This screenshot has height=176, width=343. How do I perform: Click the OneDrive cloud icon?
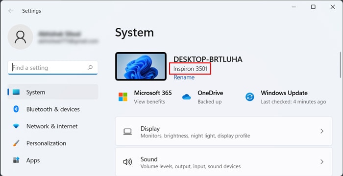(x=186, y=97)
